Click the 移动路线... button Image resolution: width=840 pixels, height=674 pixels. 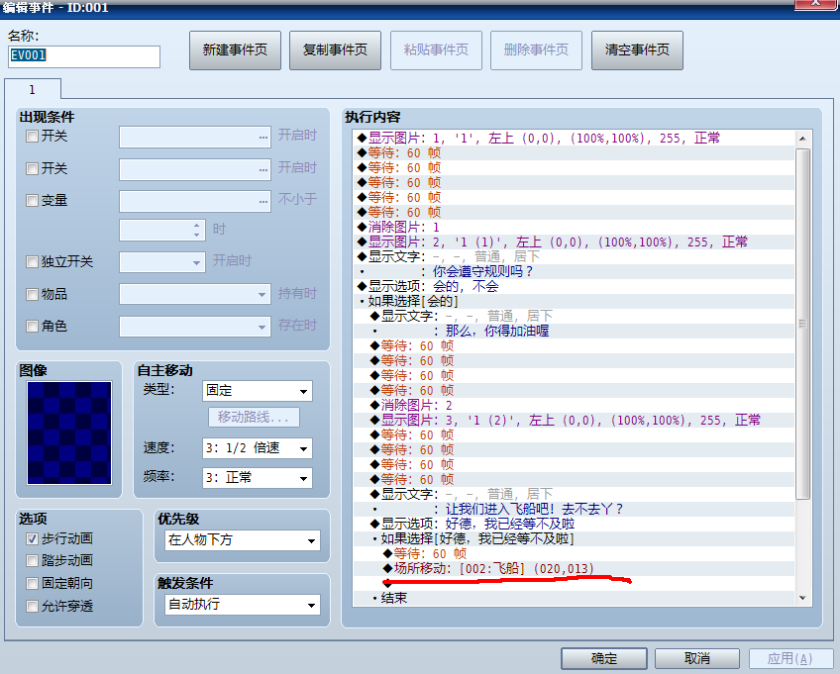(x=254, y=417)
